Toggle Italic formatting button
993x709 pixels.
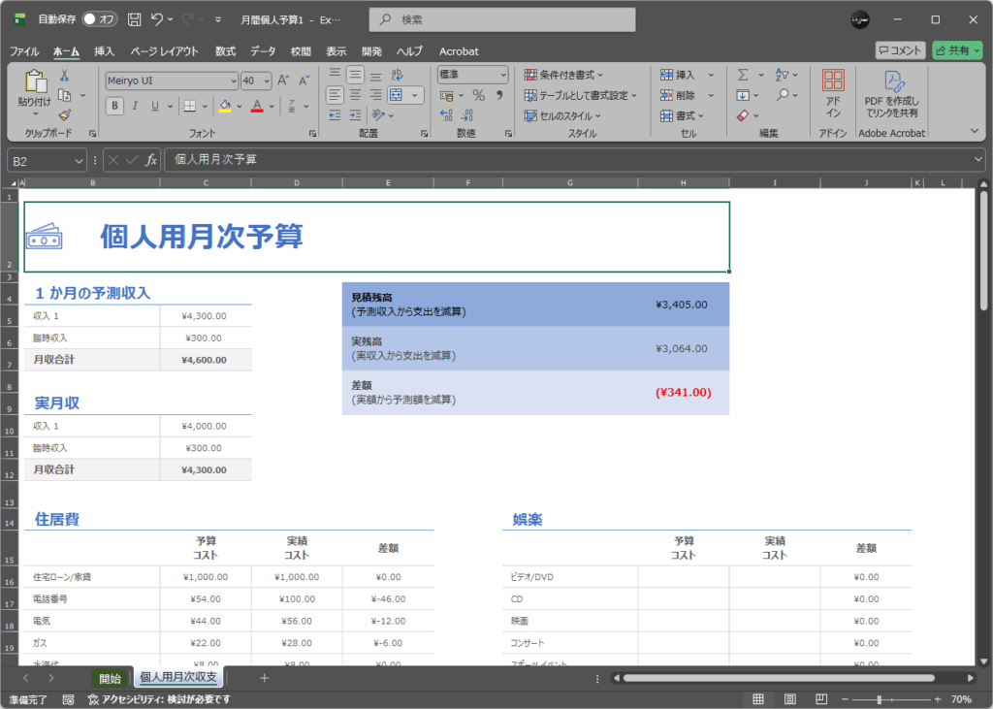click(135, 106)
